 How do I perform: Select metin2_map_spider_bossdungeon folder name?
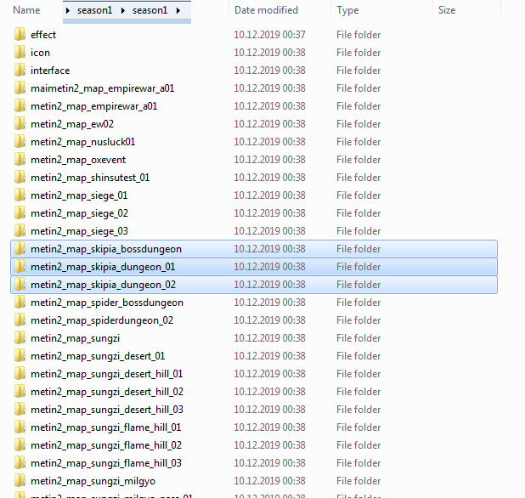107,303
